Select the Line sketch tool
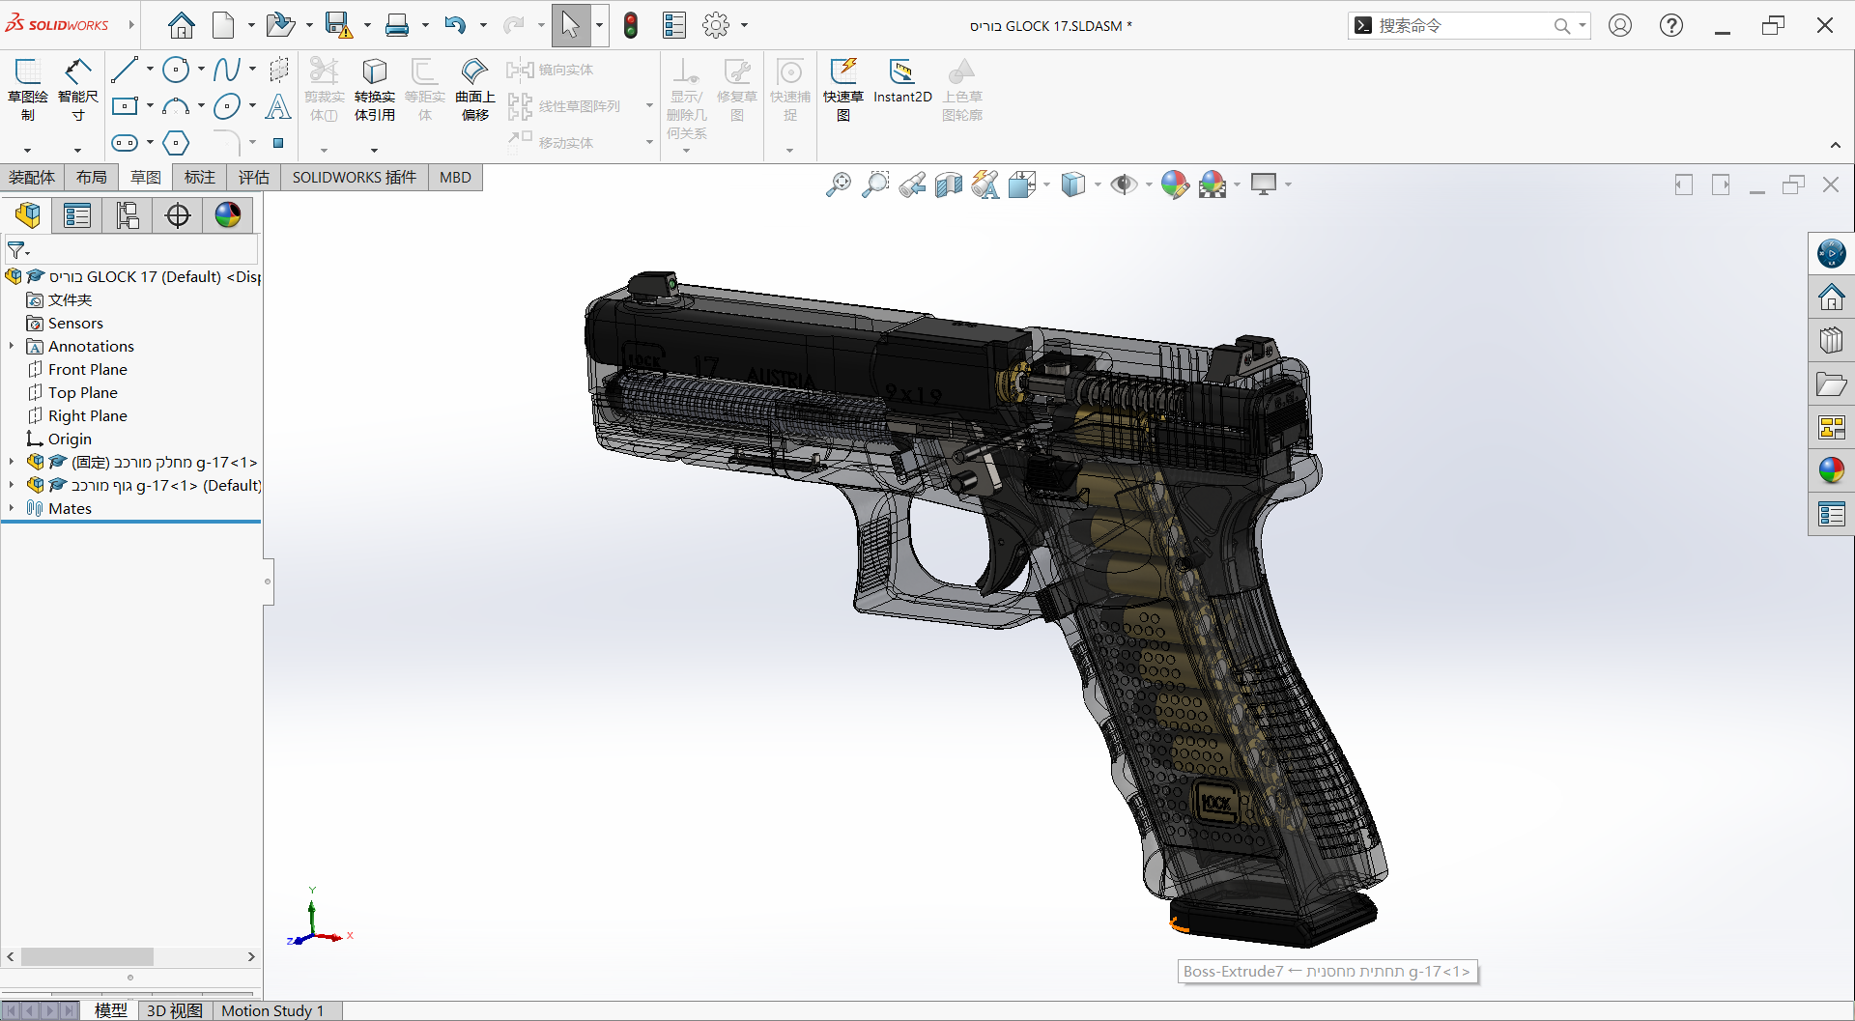Image resolution: width=1855 pixels, height=1021 pixels. pos(125,70)
